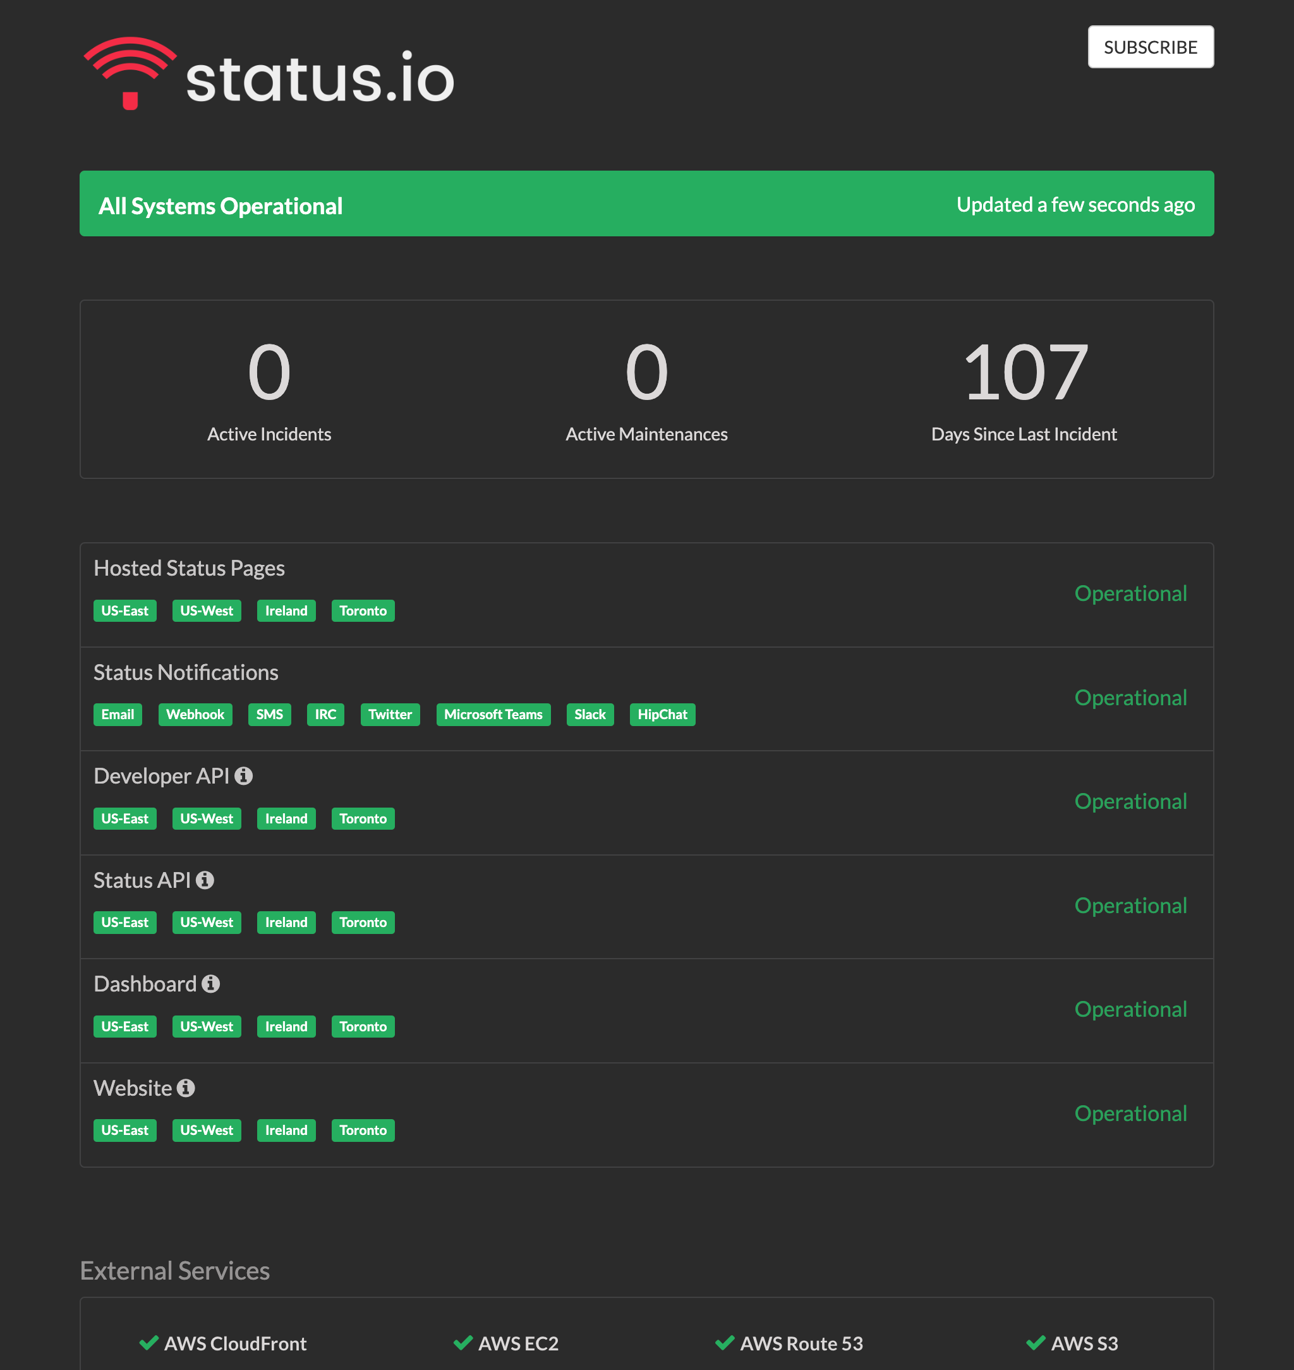The image size is (1294, 1370).
Task: Click the Twitter notification tag
Action: coord(390,715)
